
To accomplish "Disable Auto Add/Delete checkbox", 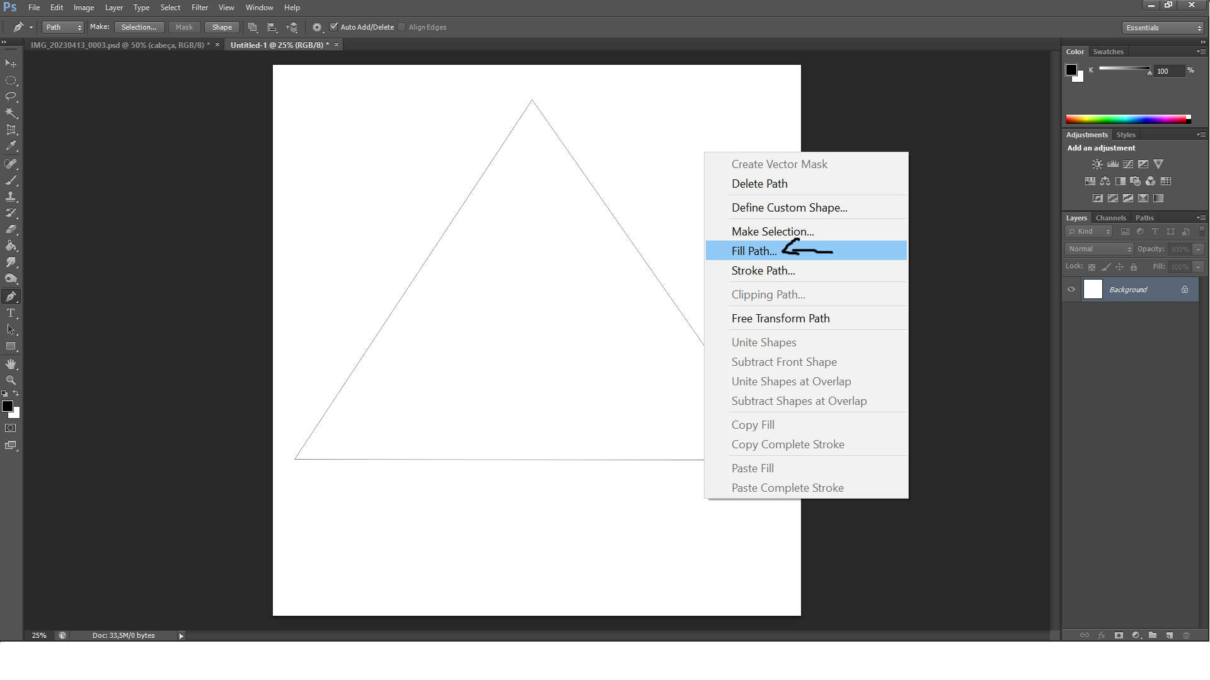I will pos(334,27).
